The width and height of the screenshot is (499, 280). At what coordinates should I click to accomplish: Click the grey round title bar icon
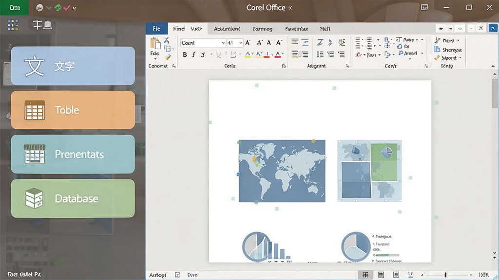tap(39, 8)
